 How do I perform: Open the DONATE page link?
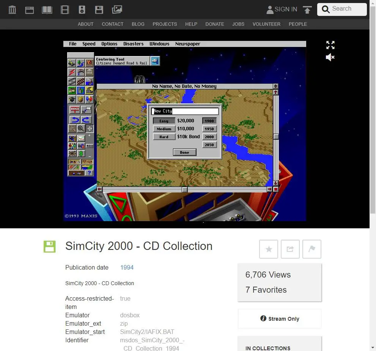coord(215,24)
